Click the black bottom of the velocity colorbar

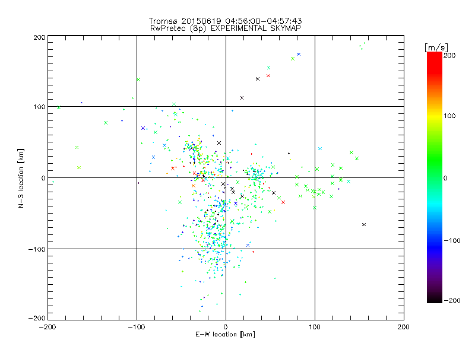pyautogui.click(x=435, y=298)
